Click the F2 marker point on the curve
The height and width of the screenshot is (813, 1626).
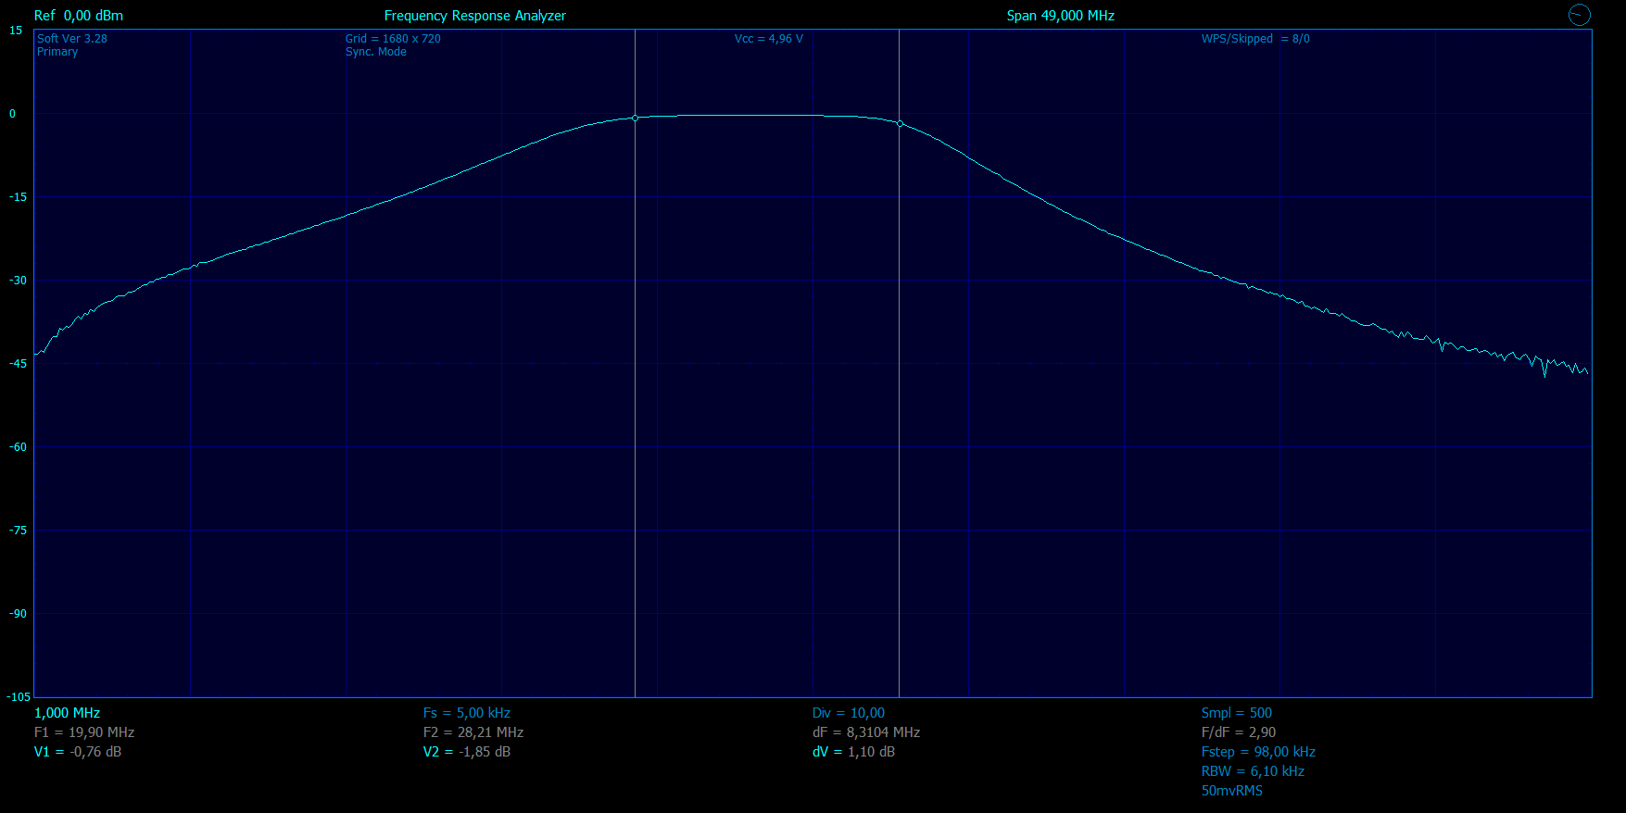(900, 124)
